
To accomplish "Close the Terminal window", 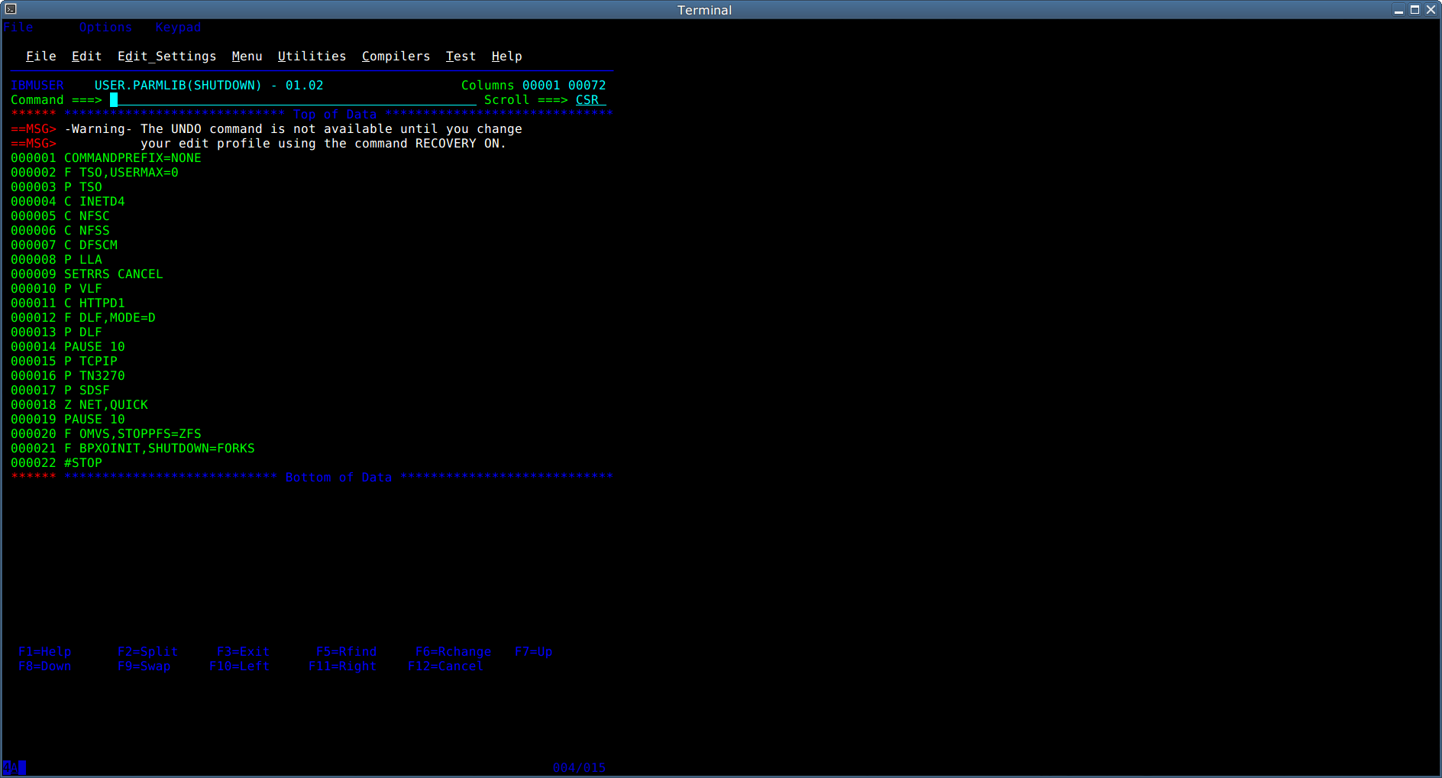I will 1431,10.
